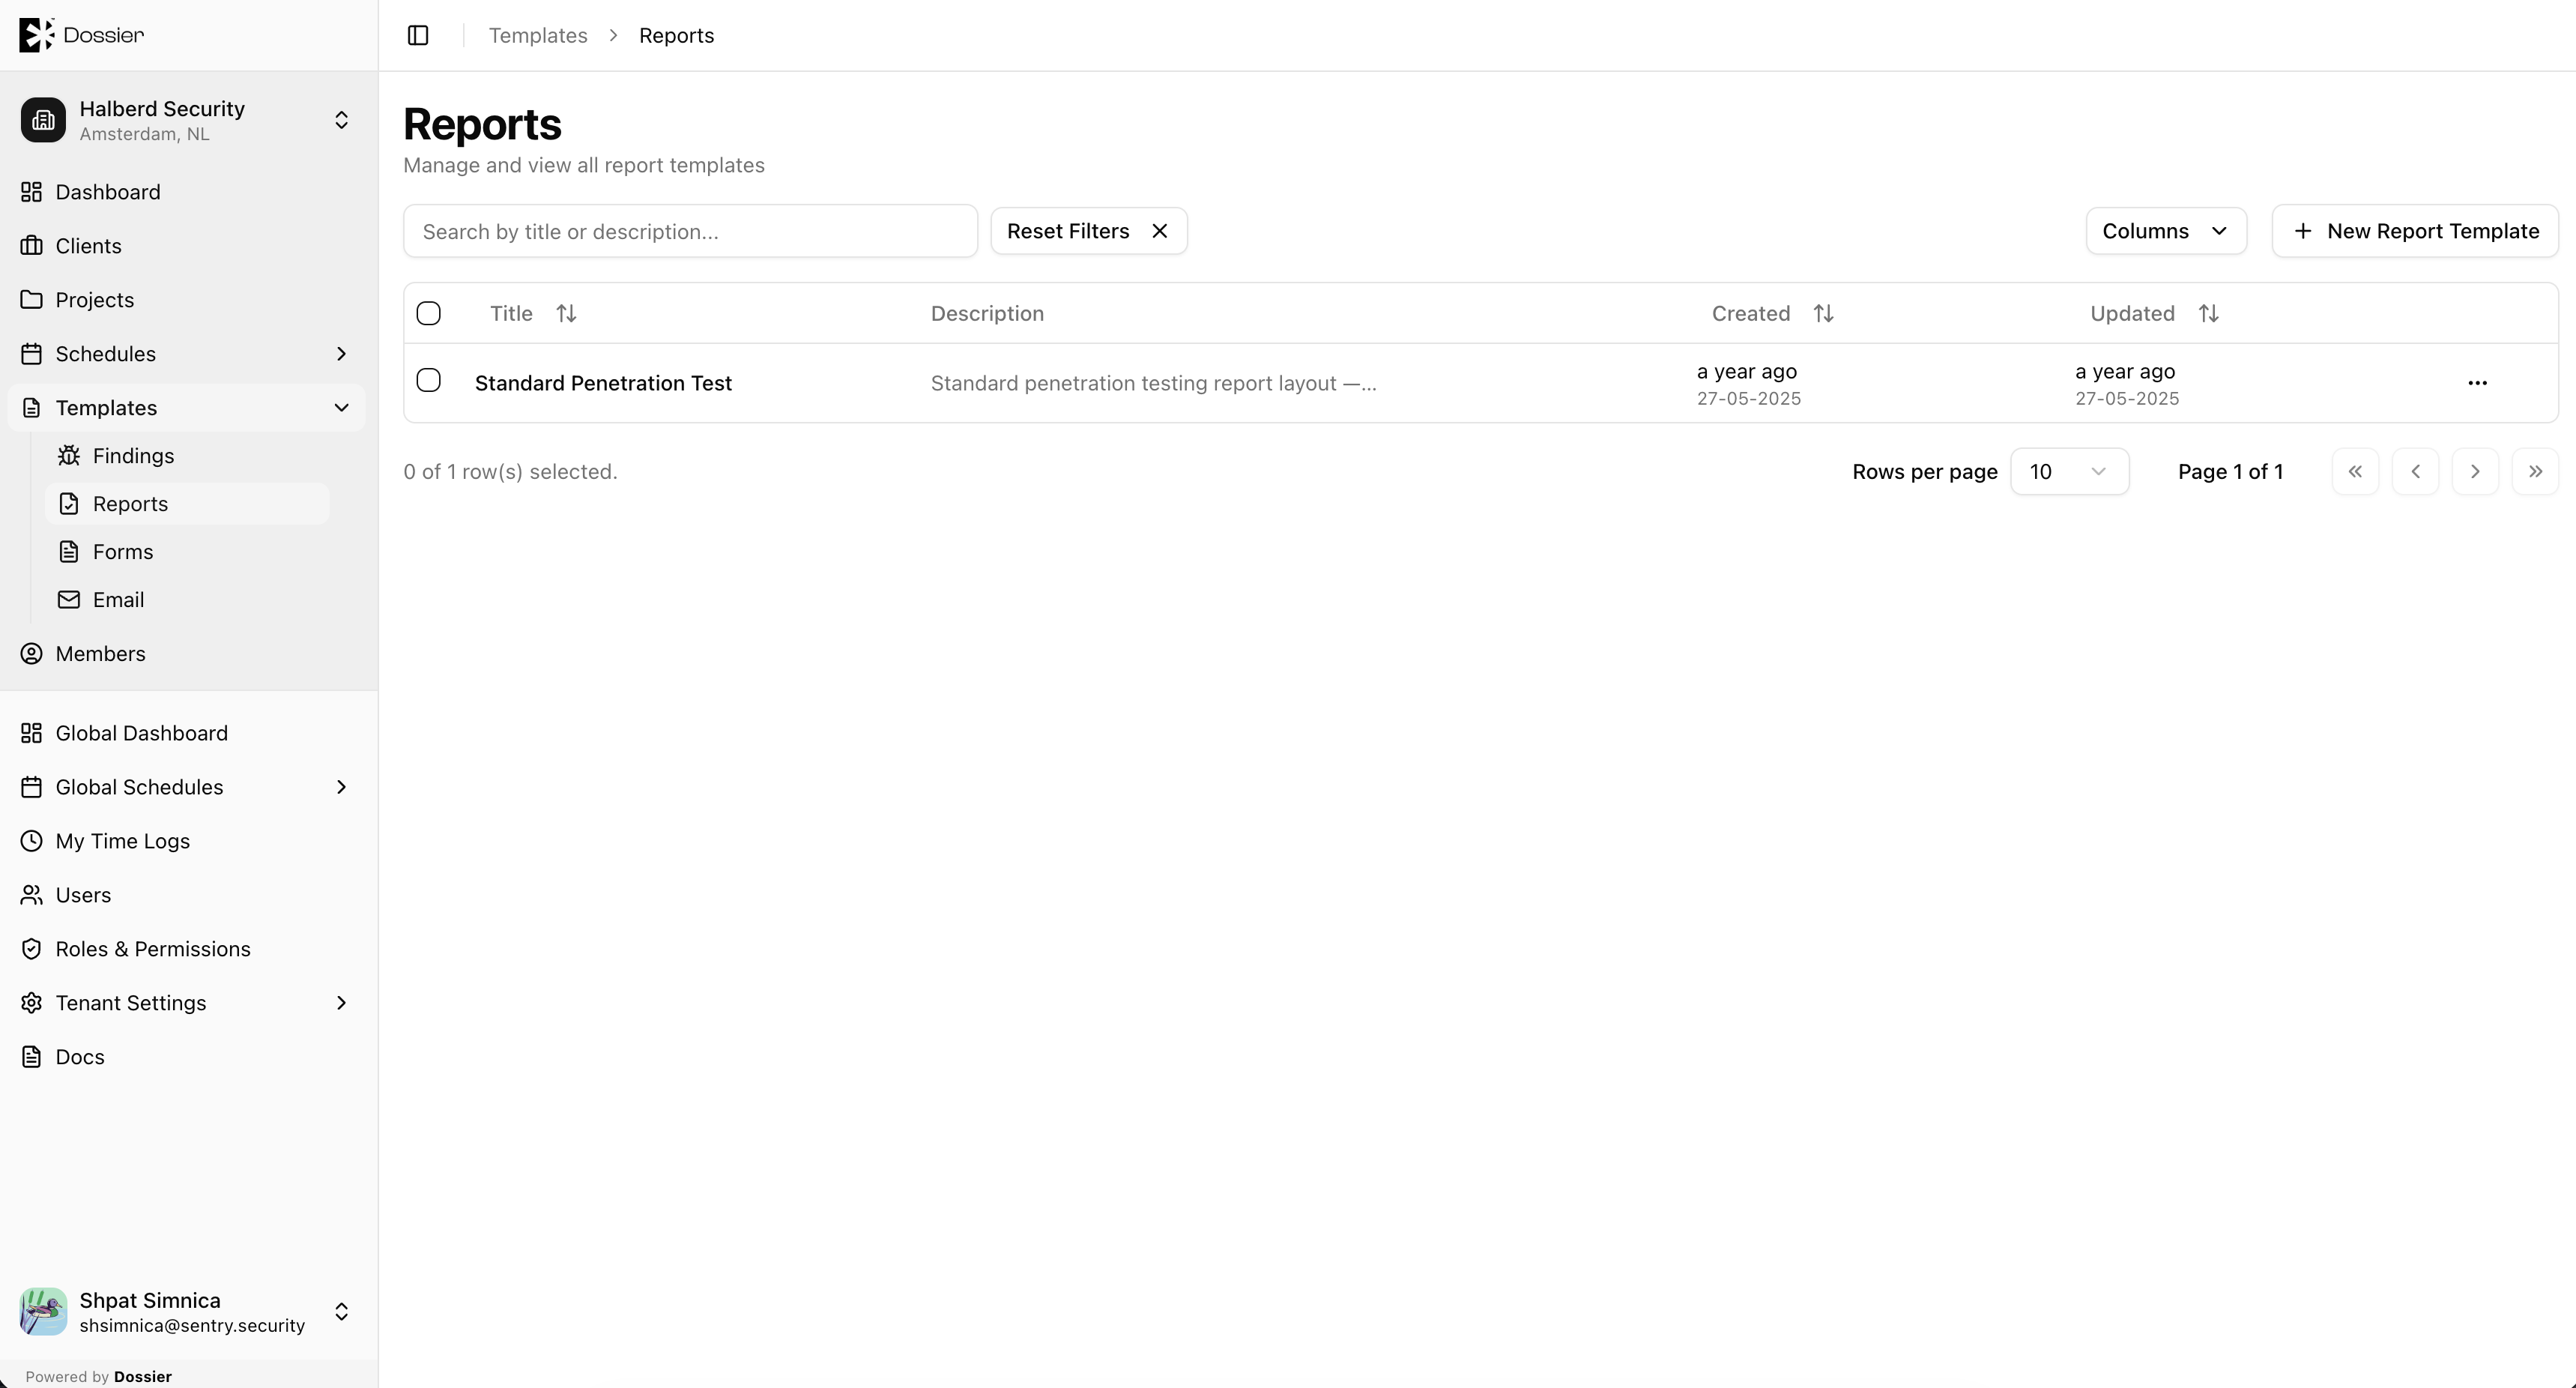Go to the previous page
The height and width of the screenshot is (1388, 2576).
click(x=2415, y=472)
